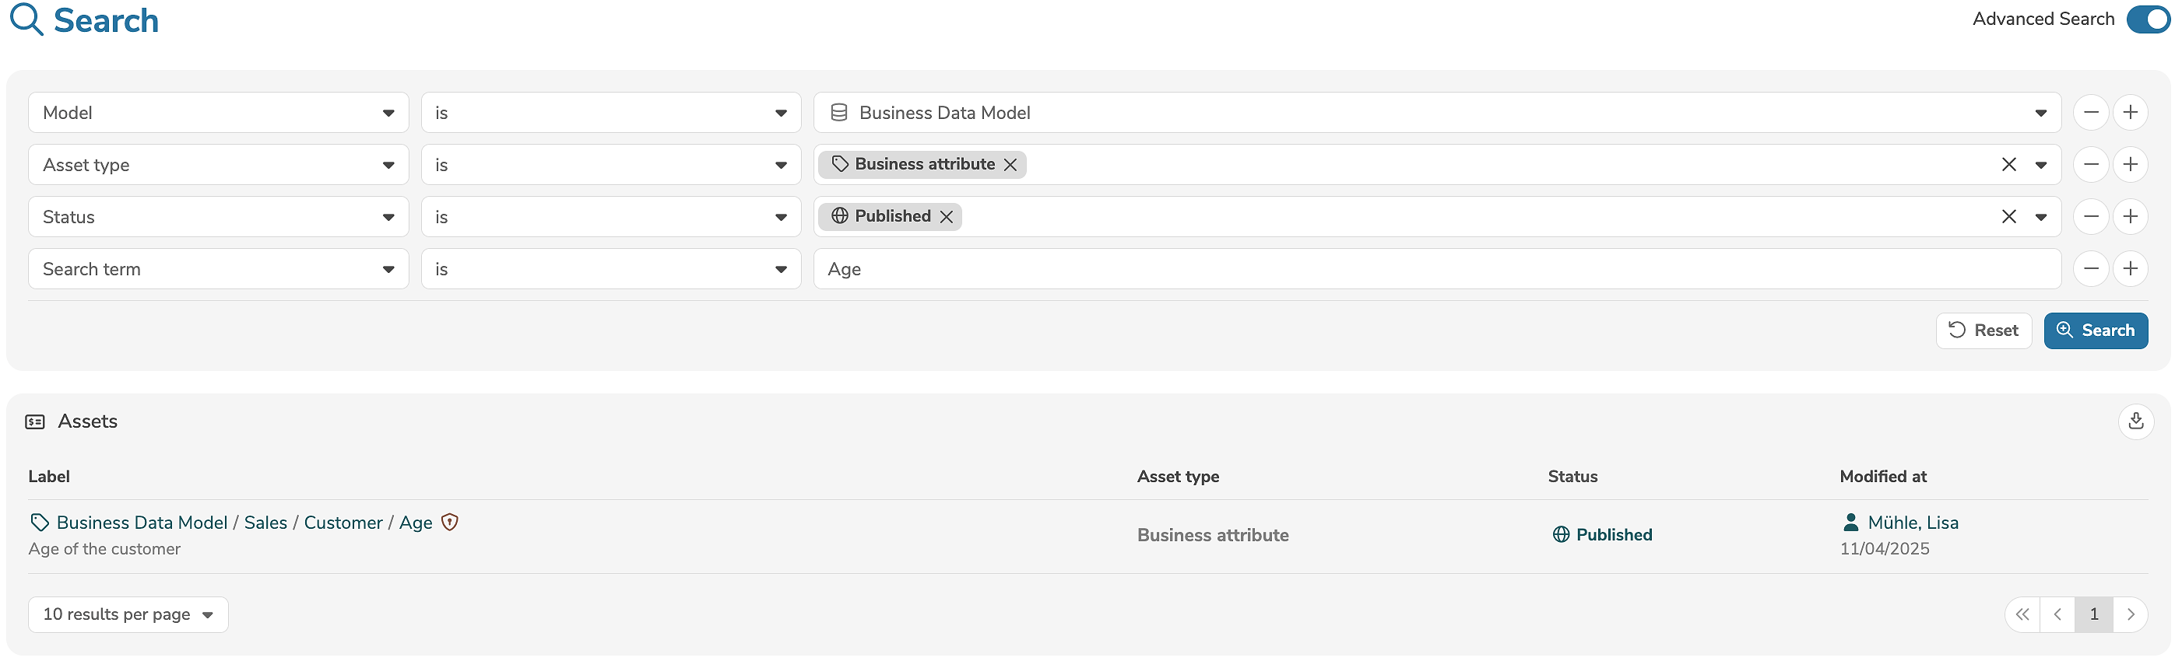Download the Assets results list

click(x=2135, y=421)
